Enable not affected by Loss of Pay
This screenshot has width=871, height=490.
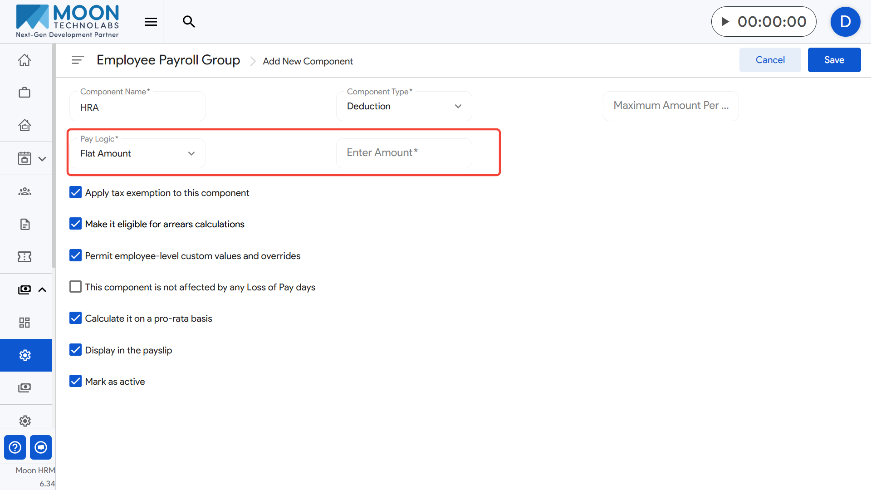(x=75, y=287)
